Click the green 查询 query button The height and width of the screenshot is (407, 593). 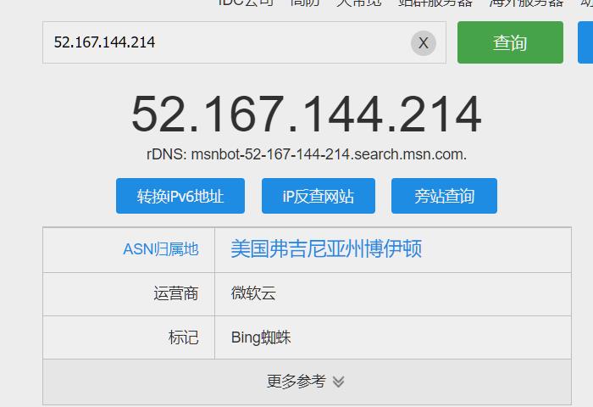[510, 42]
